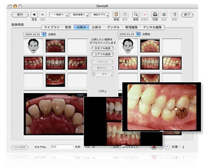Open the 補助アプリ dropdown menu
207x168 pixels.
coord(100,15)
